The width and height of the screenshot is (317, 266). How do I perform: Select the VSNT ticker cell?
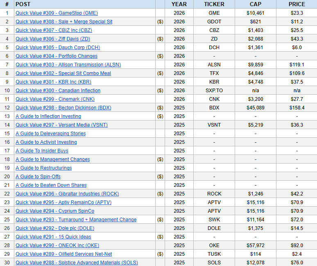(214, 125)
